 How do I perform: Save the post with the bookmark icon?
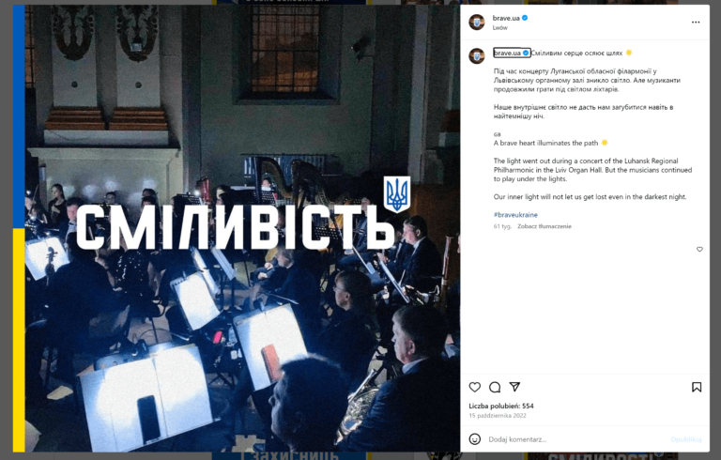point(697,388)
